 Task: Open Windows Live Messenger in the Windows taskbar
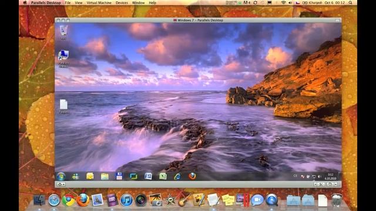[x=76, y=176]
